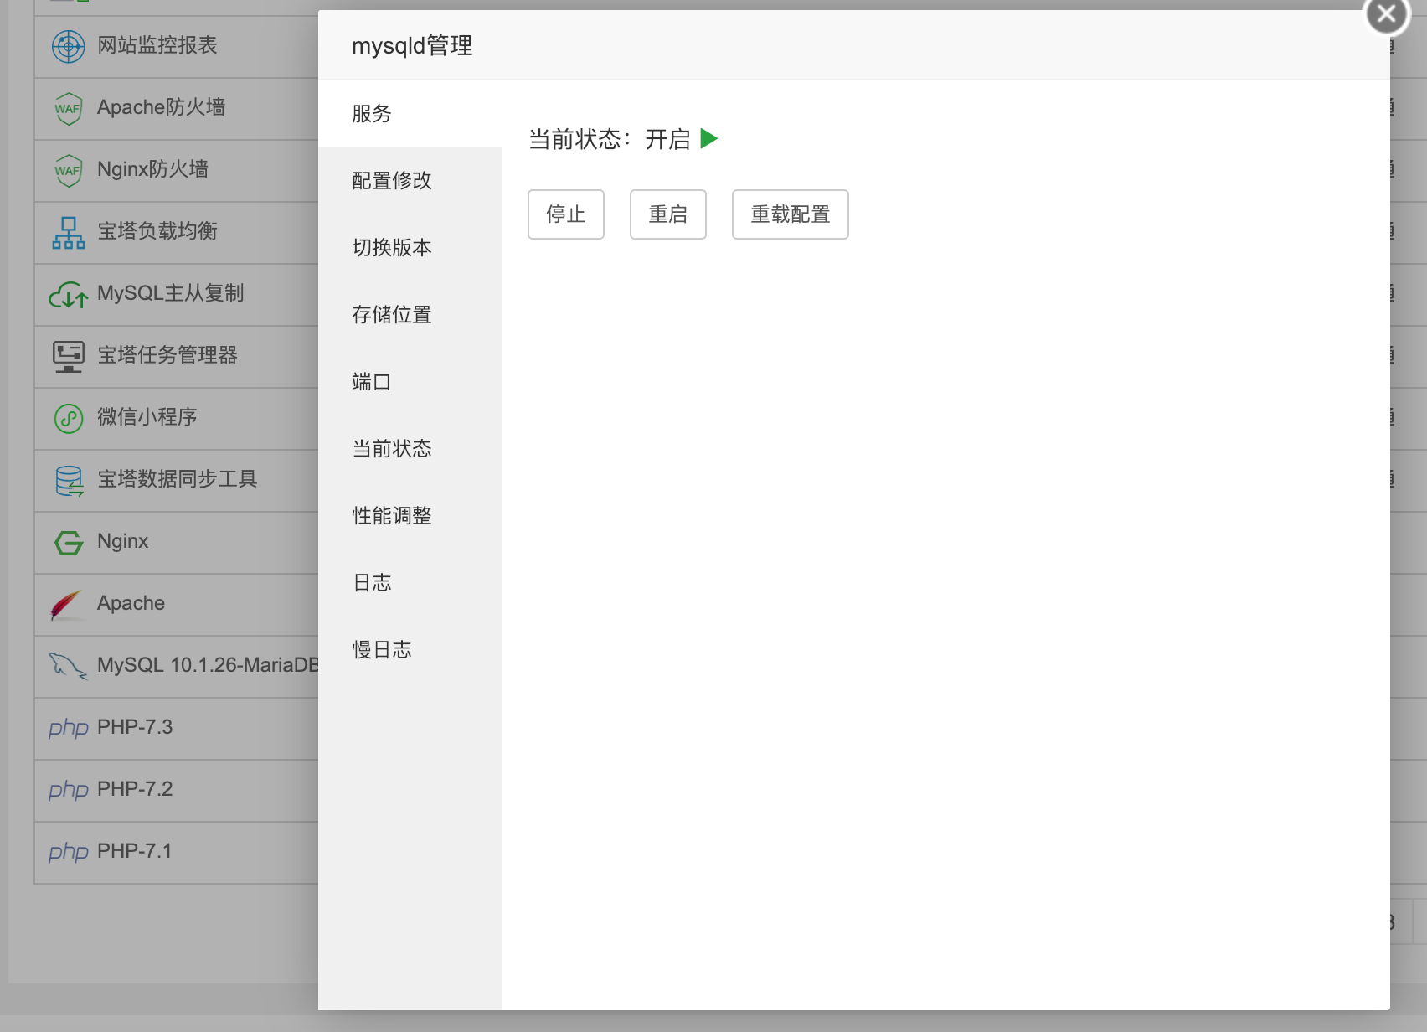Select the 服务 tab

(410, 114)
